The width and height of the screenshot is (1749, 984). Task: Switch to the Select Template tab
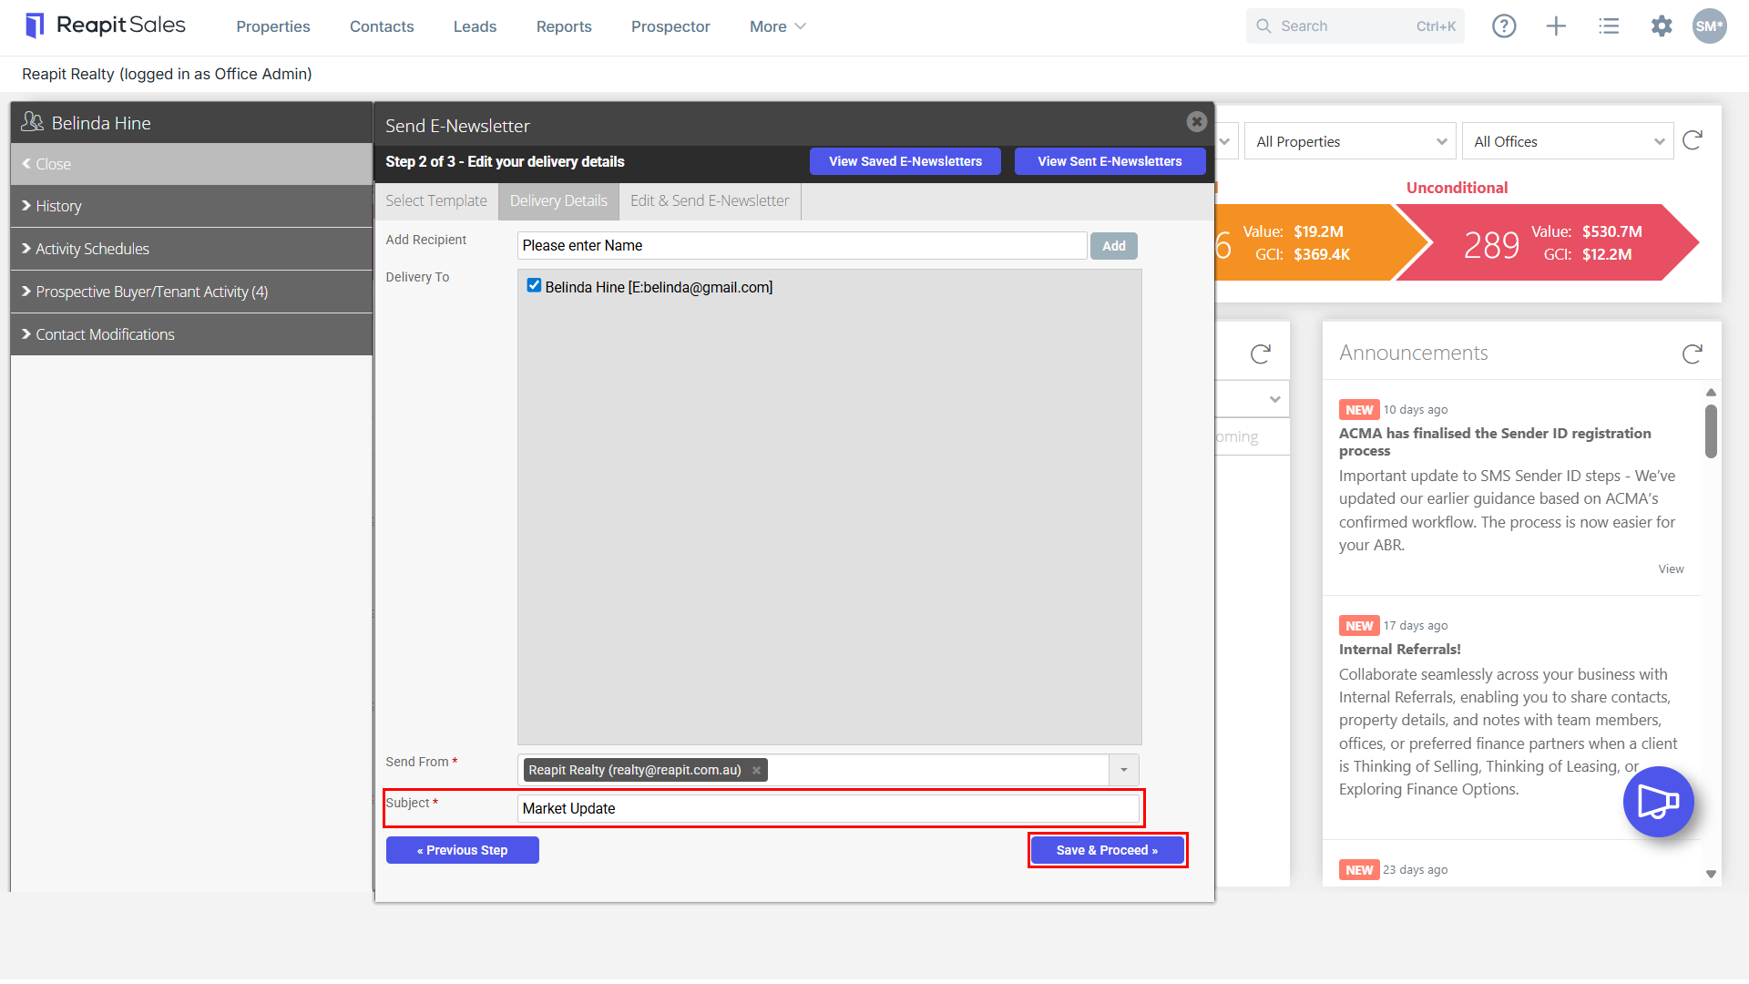(436, 200)
